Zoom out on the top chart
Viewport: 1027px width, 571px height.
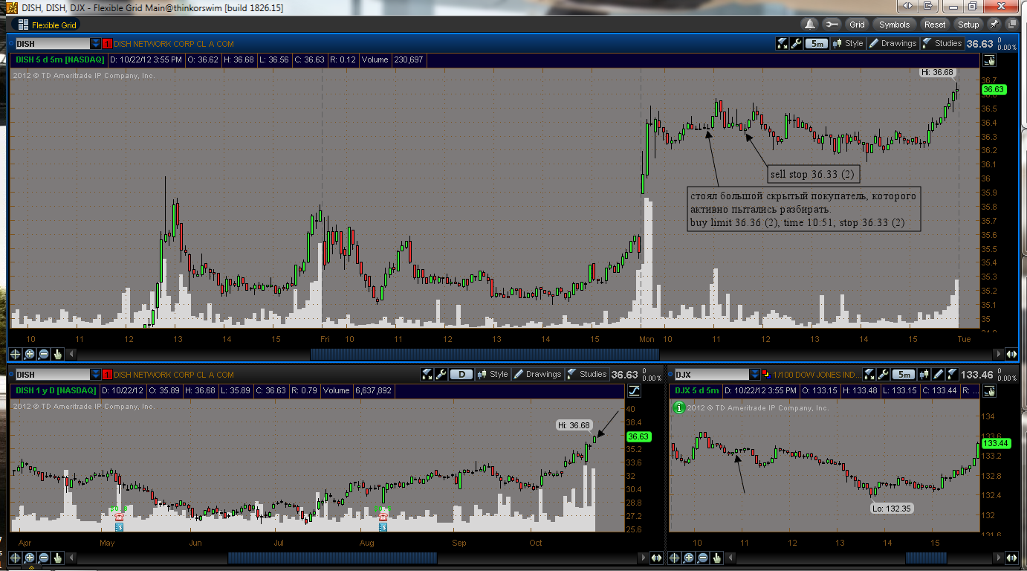coord(44,354)
